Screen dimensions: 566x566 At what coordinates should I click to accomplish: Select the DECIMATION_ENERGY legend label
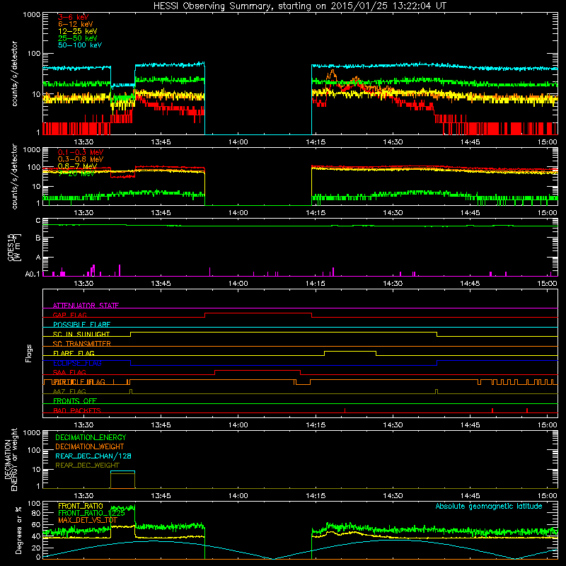coord(91,437)
